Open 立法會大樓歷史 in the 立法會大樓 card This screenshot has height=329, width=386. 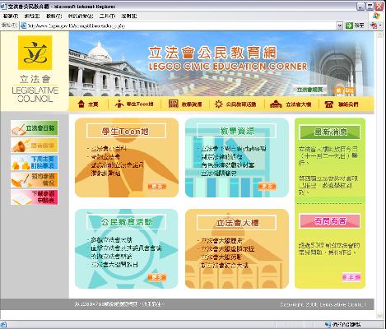(222, 240)
